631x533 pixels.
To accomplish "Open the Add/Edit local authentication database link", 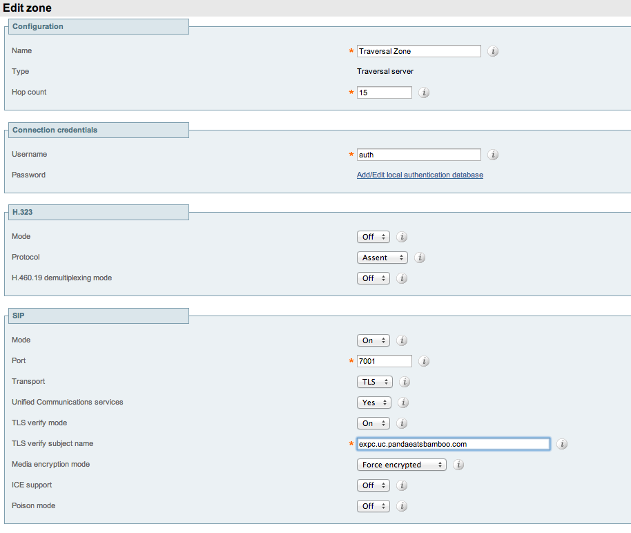I will click(420, 175).
